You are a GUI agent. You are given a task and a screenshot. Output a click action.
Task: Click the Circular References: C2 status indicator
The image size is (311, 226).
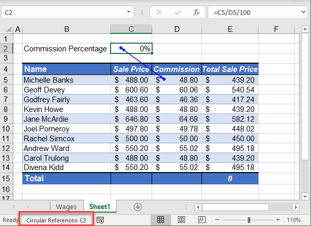coord(57,220)
